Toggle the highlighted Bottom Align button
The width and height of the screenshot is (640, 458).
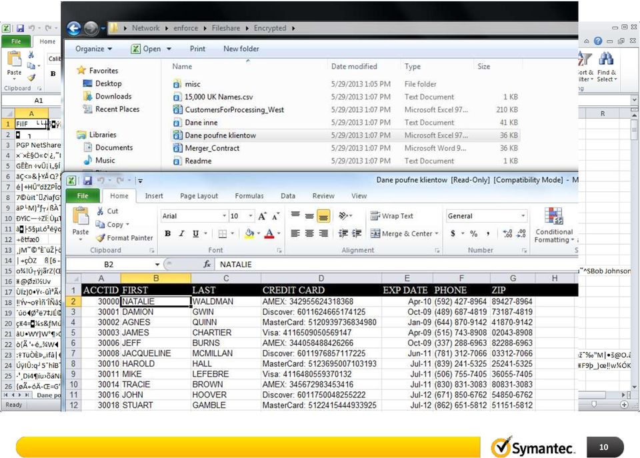click(323, 216)
